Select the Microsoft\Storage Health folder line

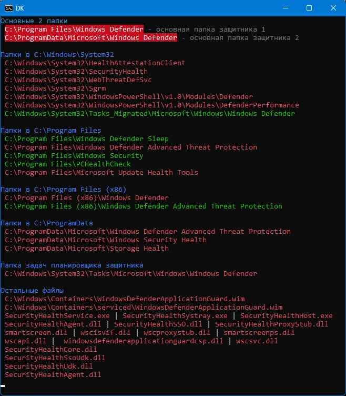[x=86, y=249]
